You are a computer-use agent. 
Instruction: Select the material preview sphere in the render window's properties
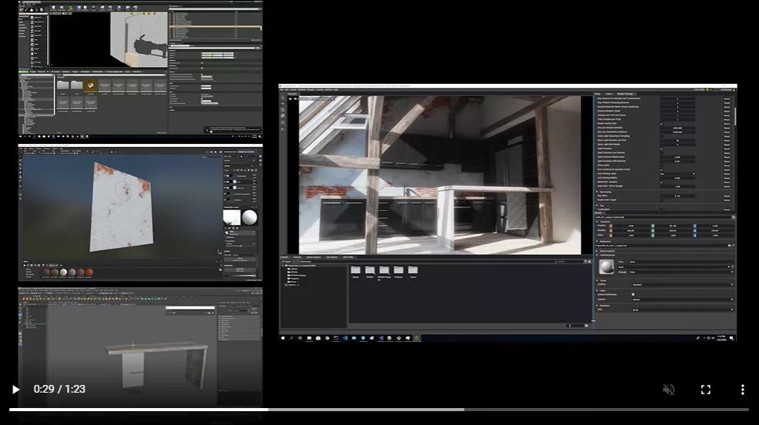point(606,266)
